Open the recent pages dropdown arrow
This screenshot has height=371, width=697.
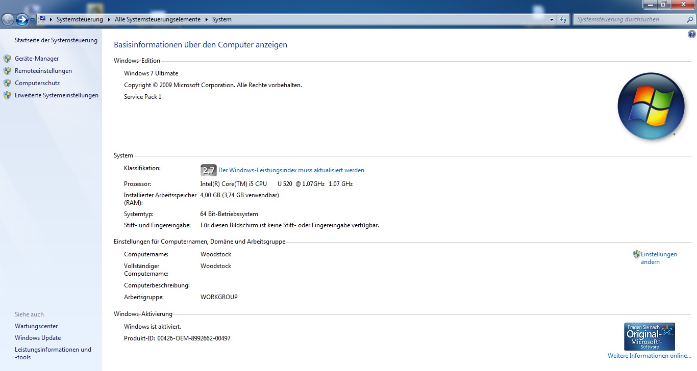click(x=33, y=20)
